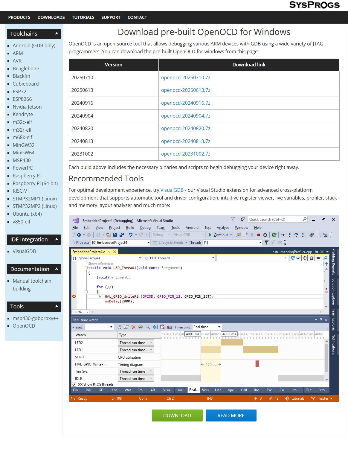Viewport: 348px width, 449px height.
Task: Download openocd-20240916.7z
Action: pos(186,103)
